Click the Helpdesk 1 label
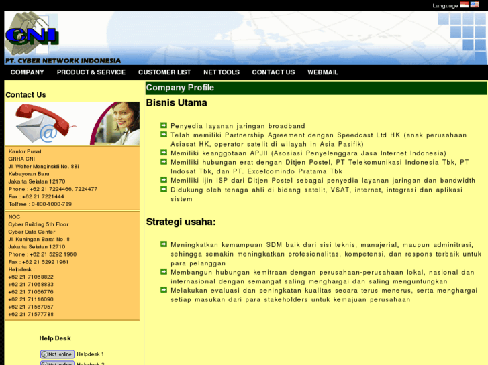 (90, 354)
